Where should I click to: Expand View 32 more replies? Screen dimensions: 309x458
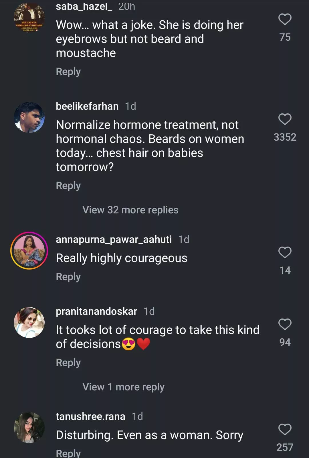(x=130, y=210)
